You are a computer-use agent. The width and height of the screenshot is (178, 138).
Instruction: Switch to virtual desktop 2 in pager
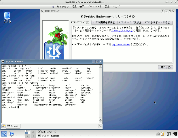point(33,132)
